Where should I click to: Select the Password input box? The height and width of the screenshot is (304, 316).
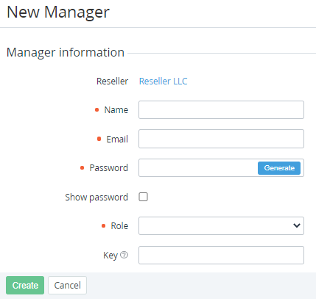(198, 168)
